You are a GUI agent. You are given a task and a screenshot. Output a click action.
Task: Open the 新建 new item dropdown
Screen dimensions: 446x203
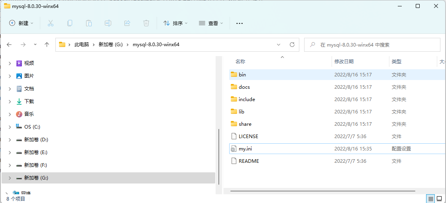pos(22,23)
